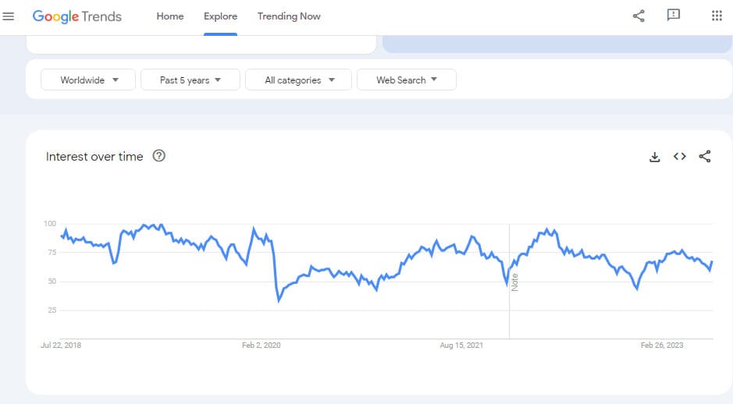Screen dimensions: 733x404
Task: Open the Past 5 years dropdown
Action: click(190, 80)
